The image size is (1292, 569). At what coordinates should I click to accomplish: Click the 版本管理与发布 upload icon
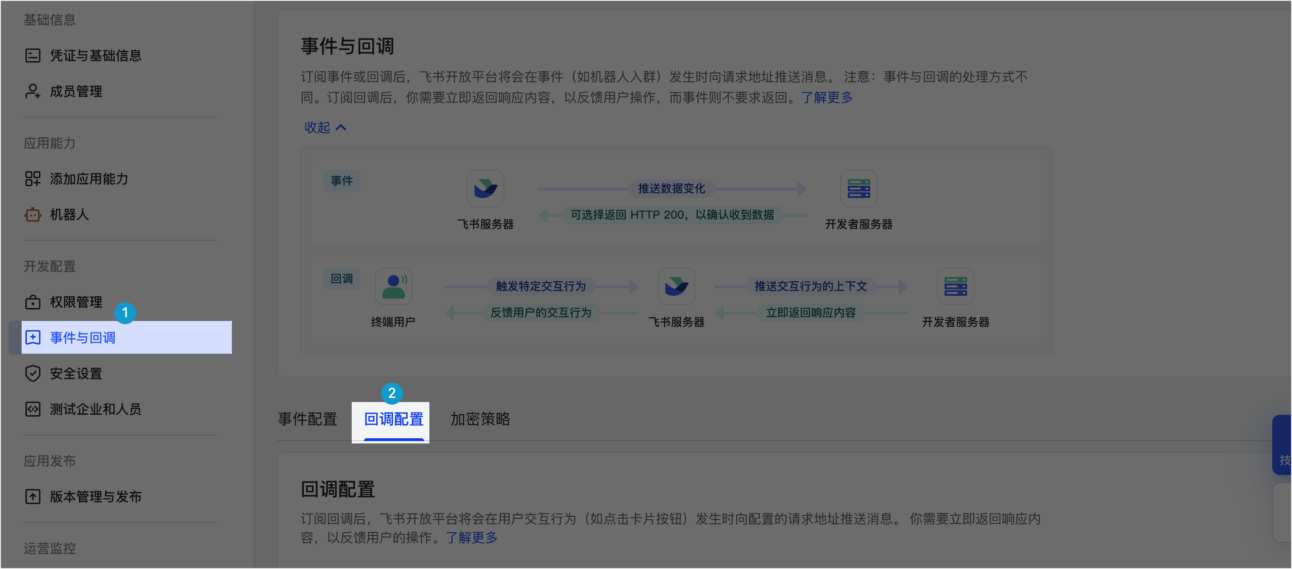pyautogui.click(x=32, y=496)
